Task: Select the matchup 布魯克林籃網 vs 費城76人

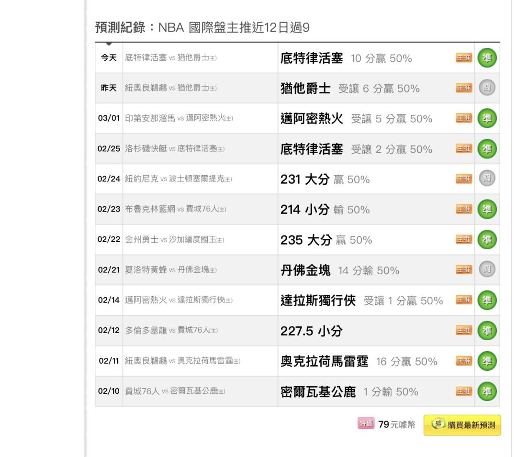Action: (x=175, y=209)
